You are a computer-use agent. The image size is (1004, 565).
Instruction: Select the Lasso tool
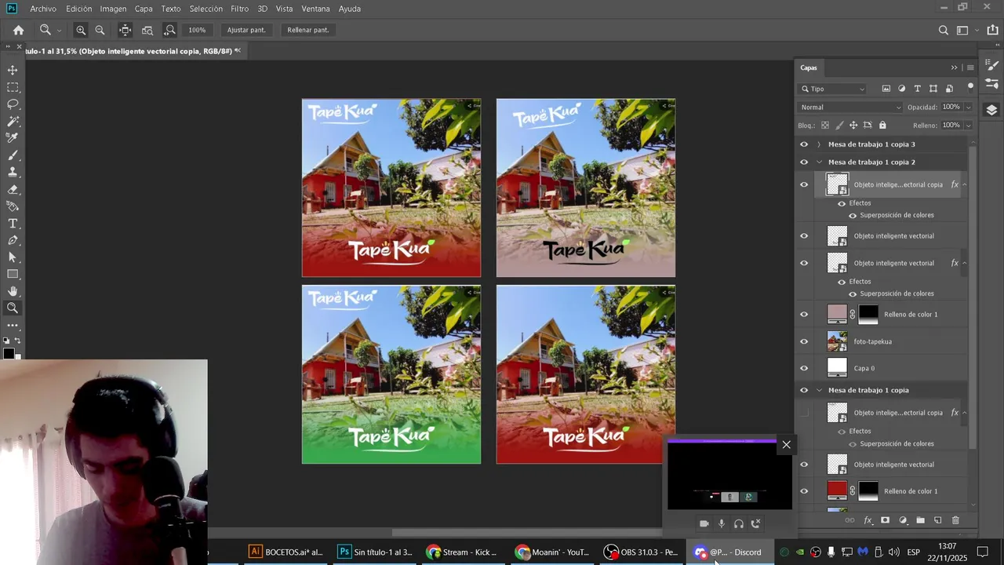[x=13, y=104]
